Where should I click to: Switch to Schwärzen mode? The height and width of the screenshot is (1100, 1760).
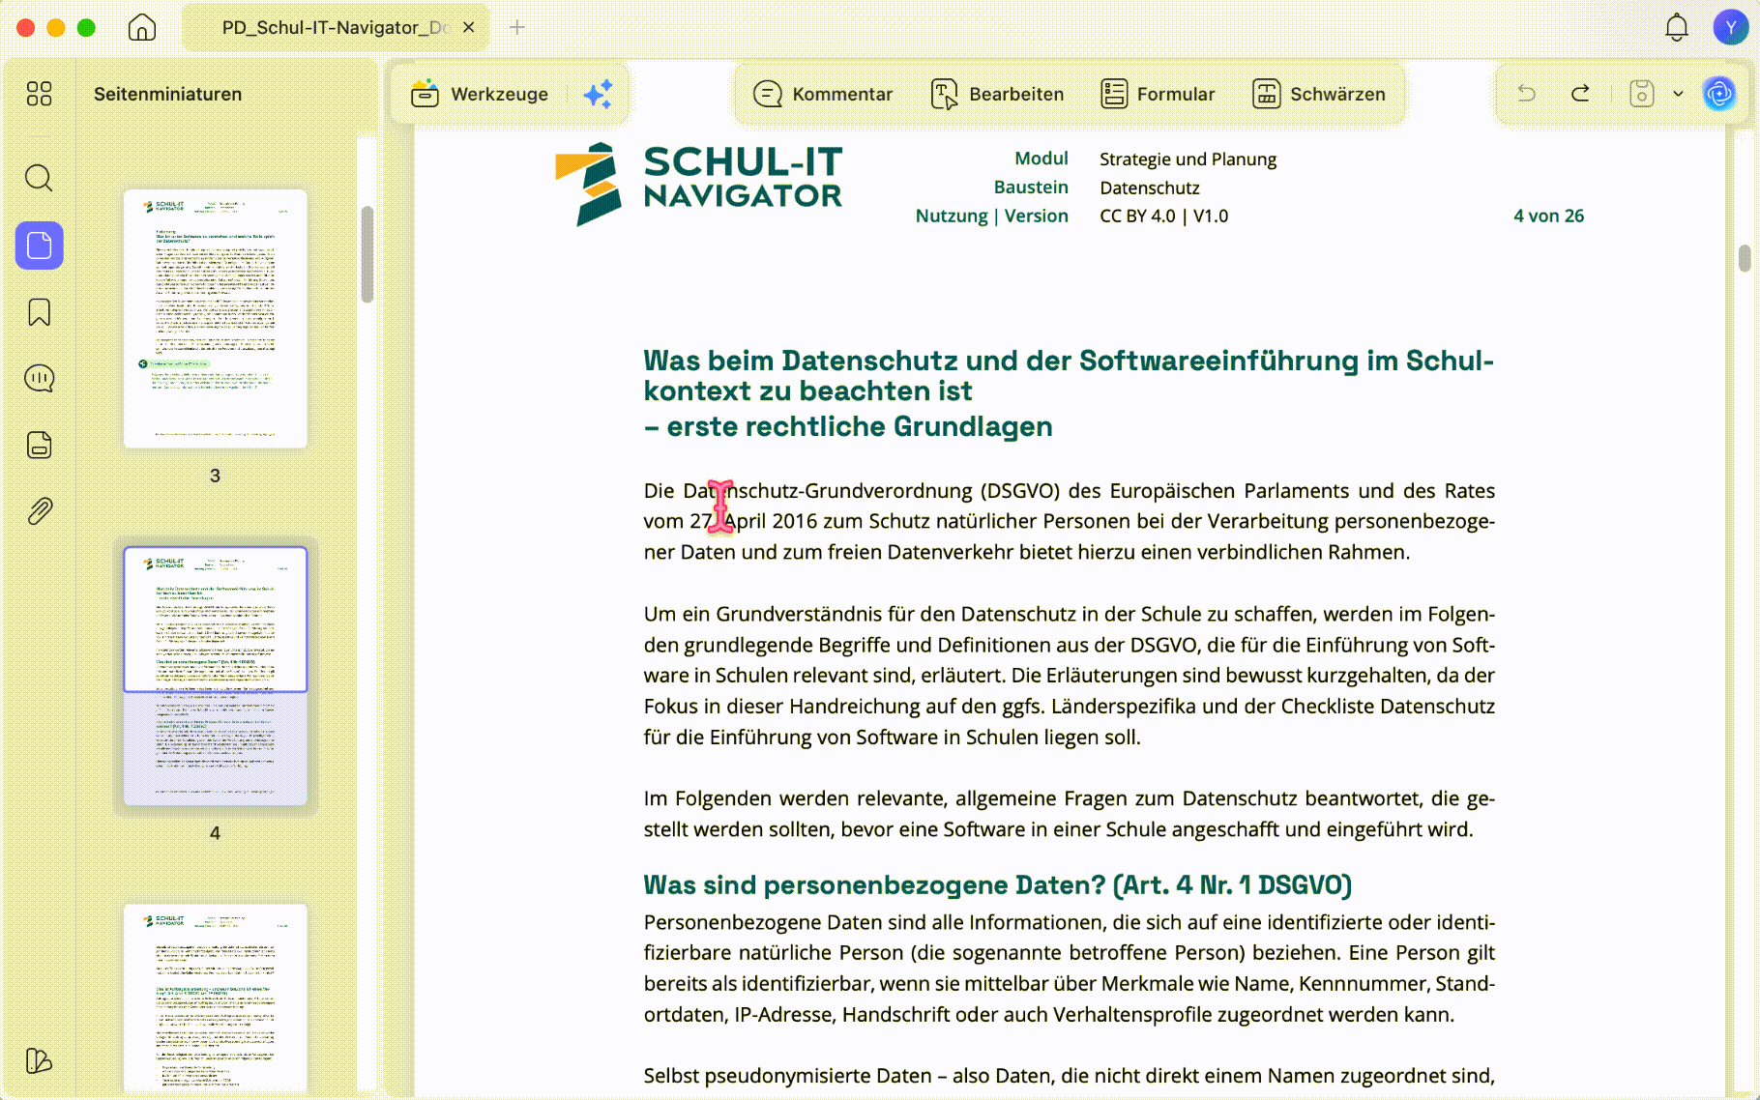tap(1319, 94)
